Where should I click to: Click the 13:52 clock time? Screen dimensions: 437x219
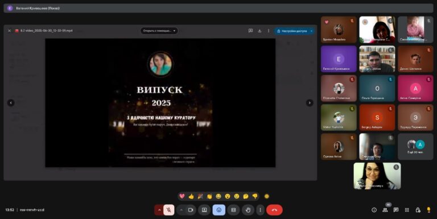(10, 210)
